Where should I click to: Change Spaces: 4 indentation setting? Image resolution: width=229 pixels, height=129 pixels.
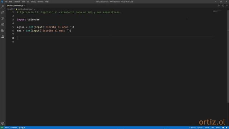(x=200, y=128)
